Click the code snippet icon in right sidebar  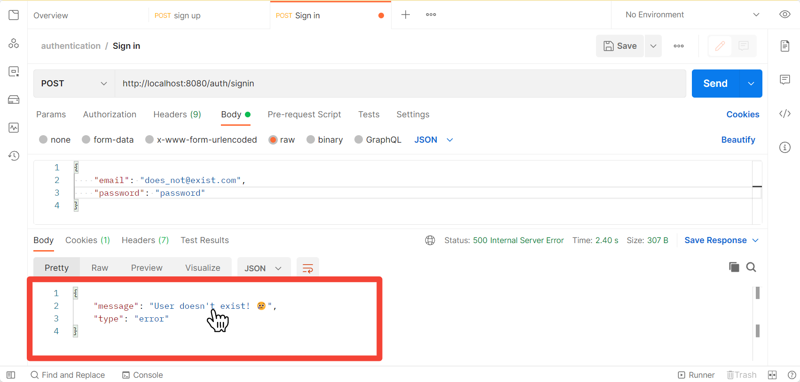784,114
